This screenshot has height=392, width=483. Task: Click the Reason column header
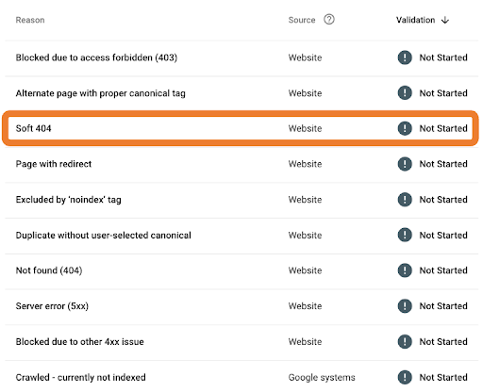pyautogui.click(x=30, y=20)
